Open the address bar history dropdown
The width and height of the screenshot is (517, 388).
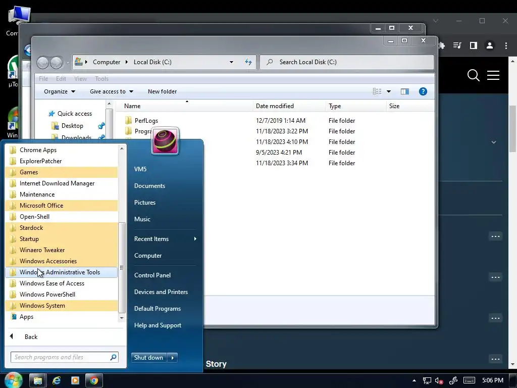(x=231, y=62)
